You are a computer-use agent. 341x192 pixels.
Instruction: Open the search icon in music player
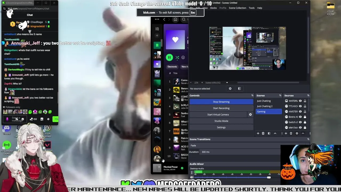[184, 19]
